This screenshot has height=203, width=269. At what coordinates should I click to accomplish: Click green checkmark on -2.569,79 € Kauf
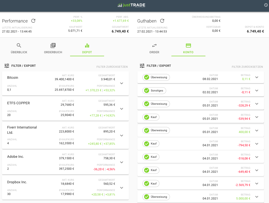pos(147,183)
